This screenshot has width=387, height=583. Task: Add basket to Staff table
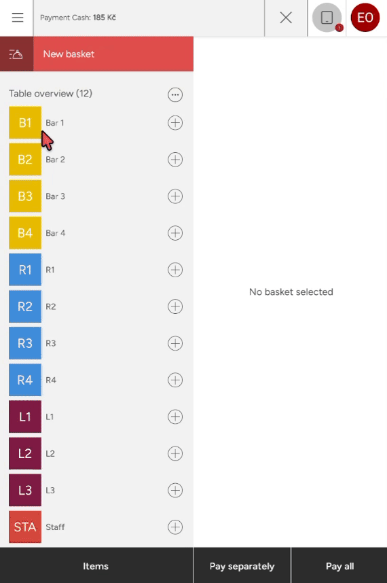coord(175,527)
